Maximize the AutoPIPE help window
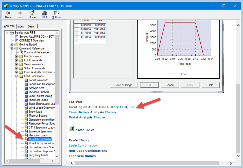Image resolution: width=243 pixels, height=168 pixels. [x=224, y=6]
